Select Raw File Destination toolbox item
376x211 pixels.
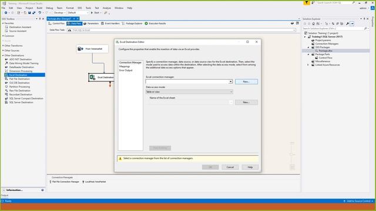(19, 91)
